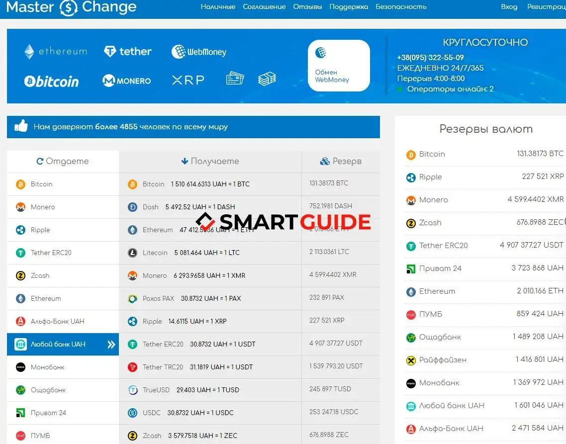
Task: Choose Litecoin in the Получаете column
Action: click(x=155, y=253)
